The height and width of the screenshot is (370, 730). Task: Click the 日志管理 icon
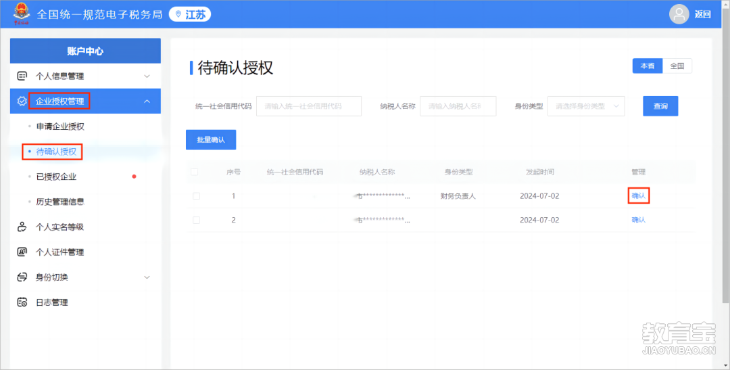coord(22,302)
